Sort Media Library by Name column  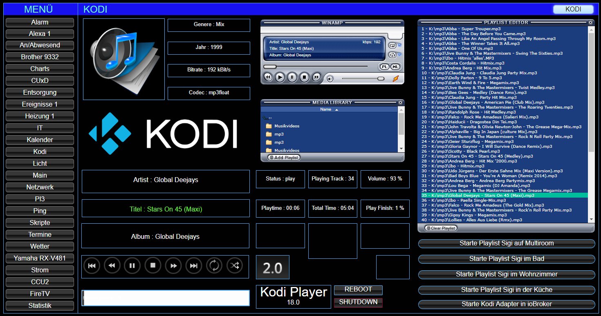[x=329, y=109]
